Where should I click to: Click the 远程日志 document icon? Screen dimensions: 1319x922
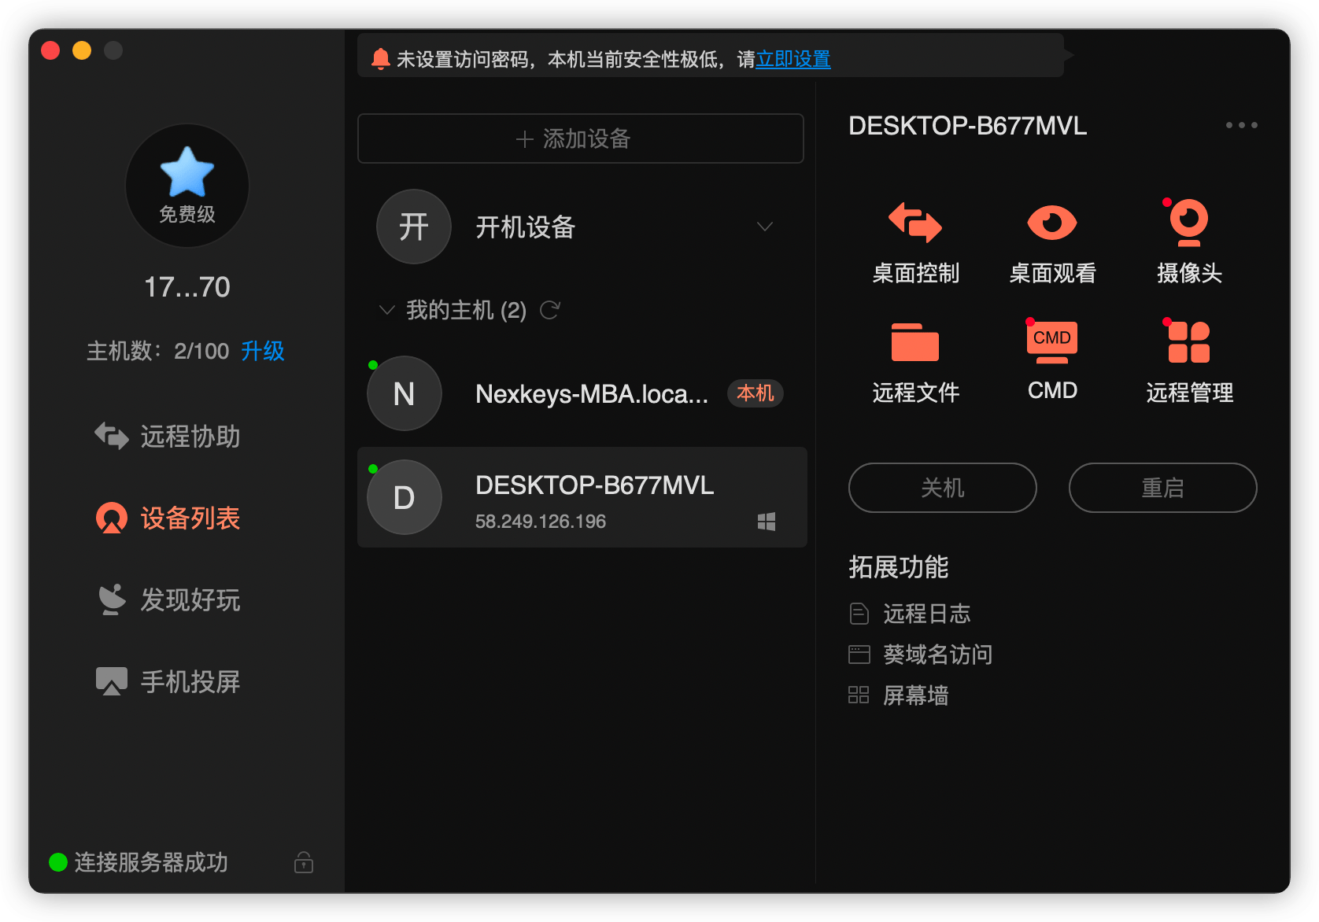859,614
